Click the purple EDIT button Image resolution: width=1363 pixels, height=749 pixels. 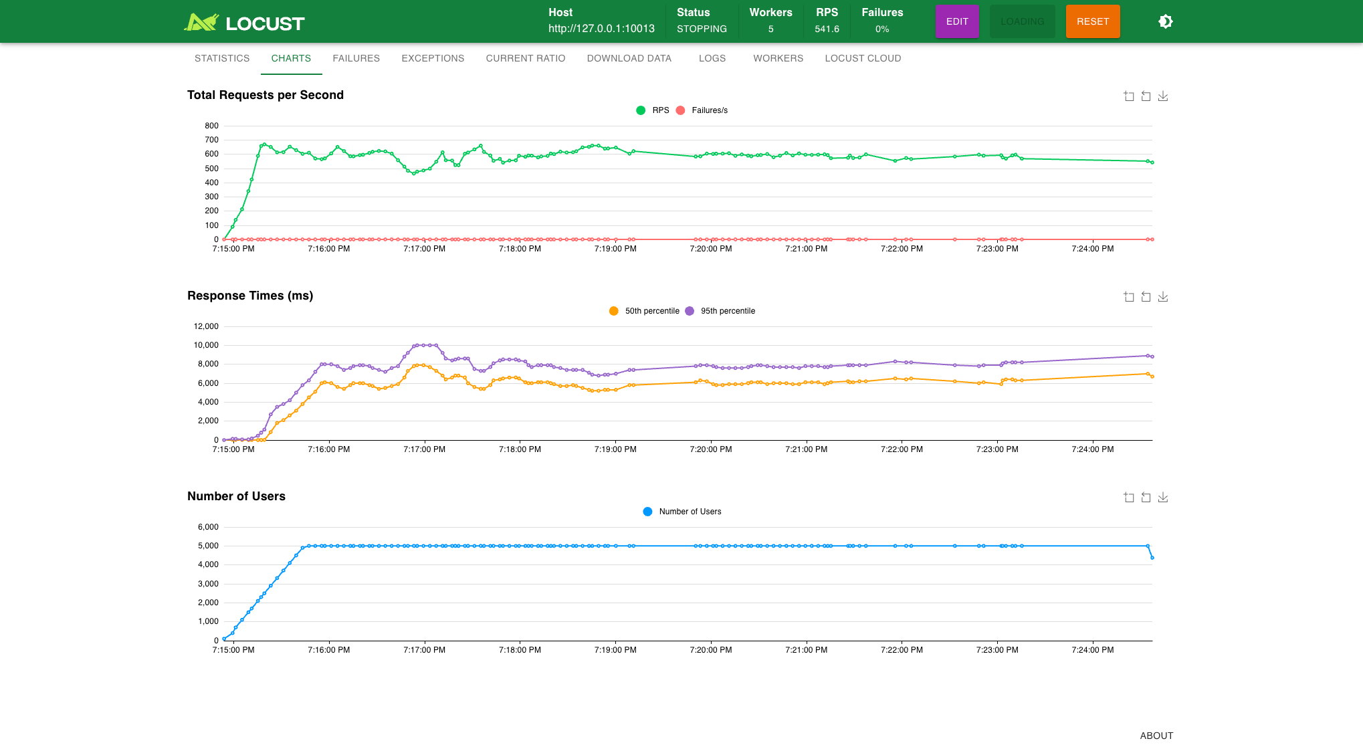pyautogui.click(x=957, y=21)
